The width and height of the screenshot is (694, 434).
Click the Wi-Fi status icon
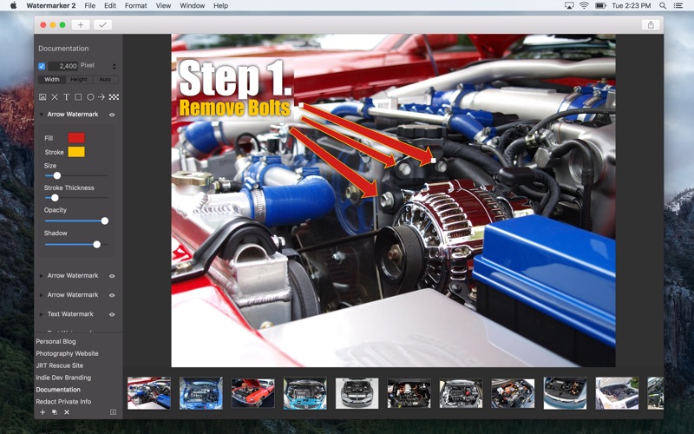tap(584, 5)
